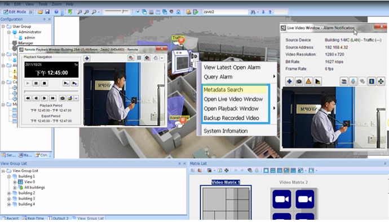Click the zoom level slider in main toolbar

116,11
